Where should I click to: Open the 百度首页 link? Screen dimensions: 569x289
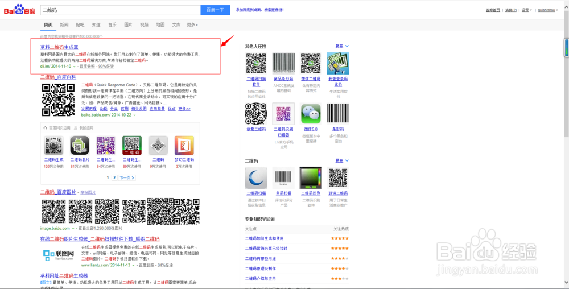pos(493,10)
